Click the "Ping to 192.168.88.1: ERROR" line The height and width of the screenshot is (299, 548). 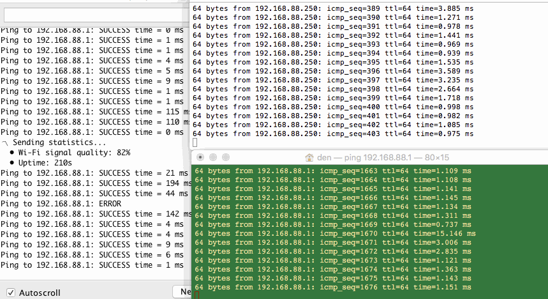point(61,204)
